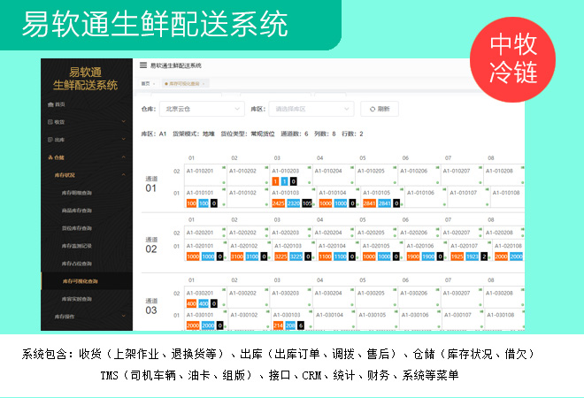
Task: Click green flag icon on A1-010102
Action: tap(266, 189)
